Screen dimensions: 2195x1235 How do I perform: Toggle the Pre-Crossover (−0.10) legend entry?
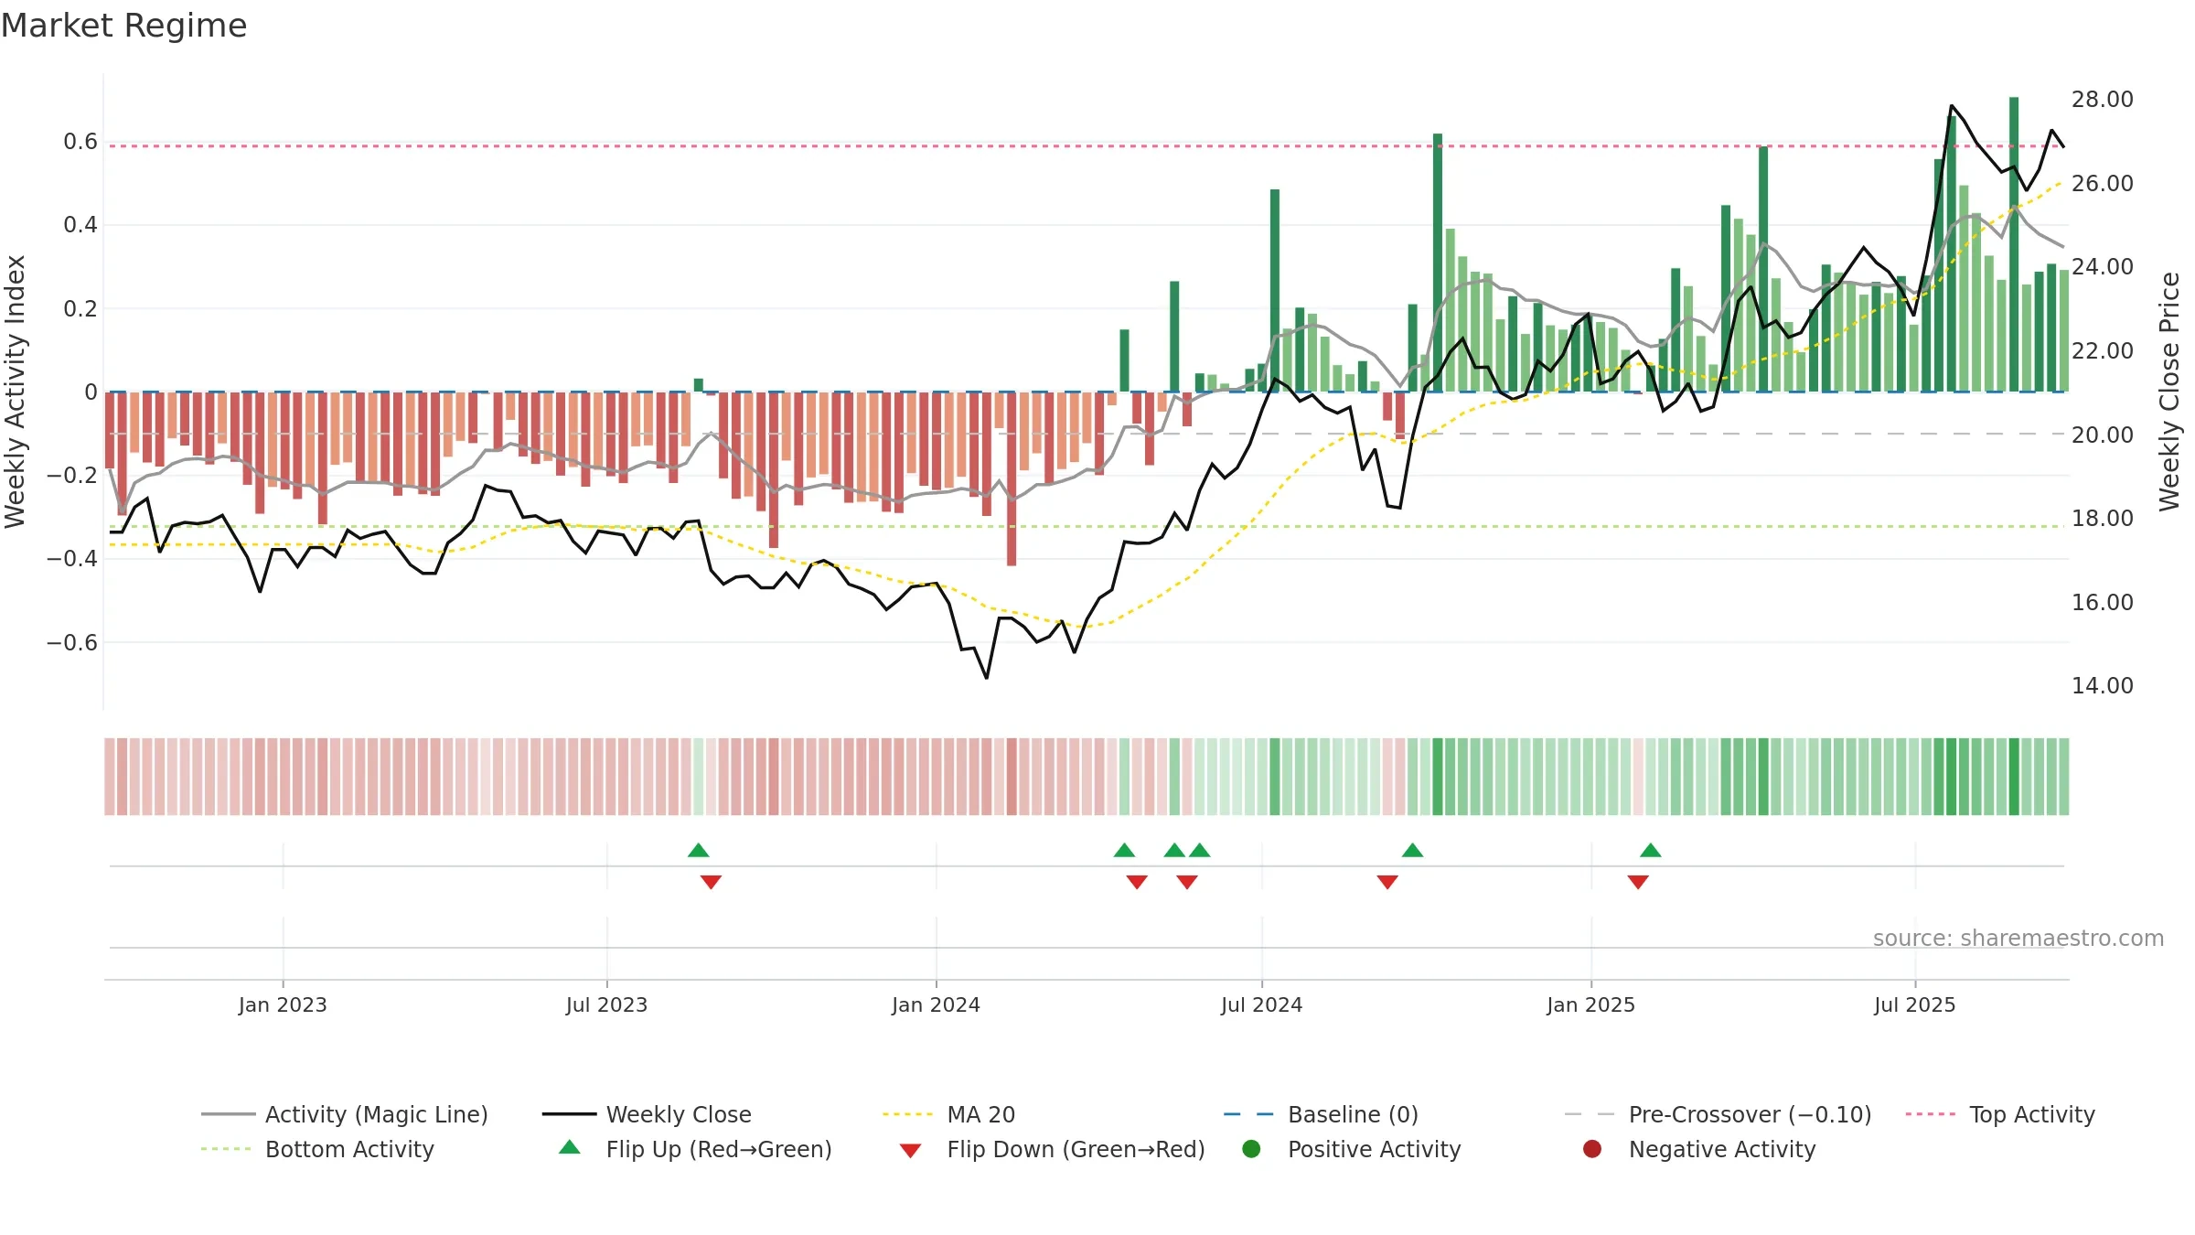coord(1718,1114)
